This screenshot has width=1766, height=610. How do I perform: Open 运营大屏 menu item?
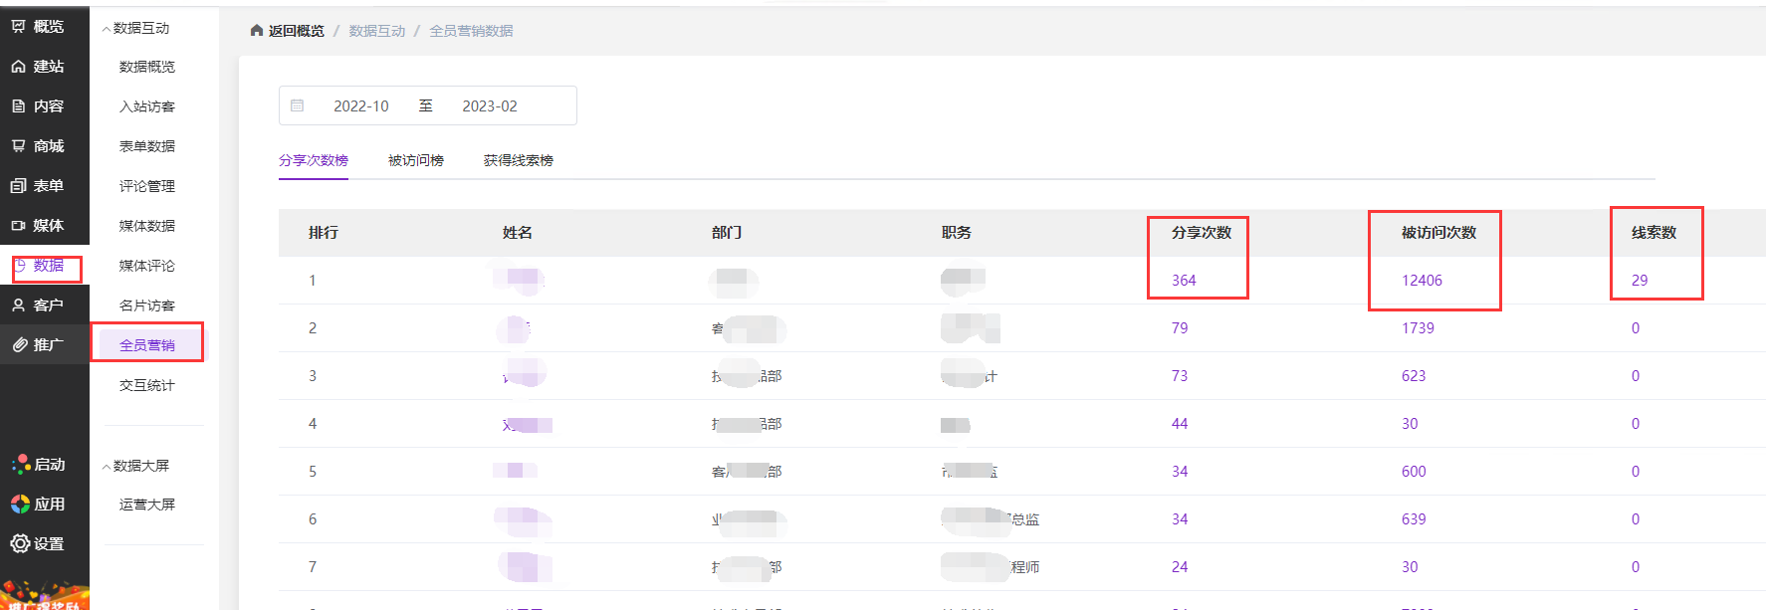pyautogui.click(x=147, y=505)
